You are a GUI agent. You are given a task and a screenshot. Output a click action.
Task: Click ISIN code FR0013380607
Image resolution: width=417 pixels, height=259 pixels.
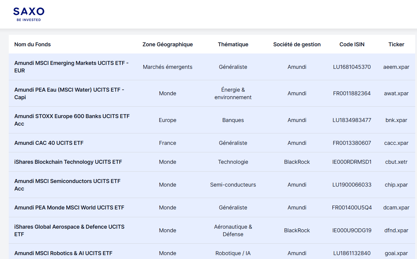(x=352, y=143)
